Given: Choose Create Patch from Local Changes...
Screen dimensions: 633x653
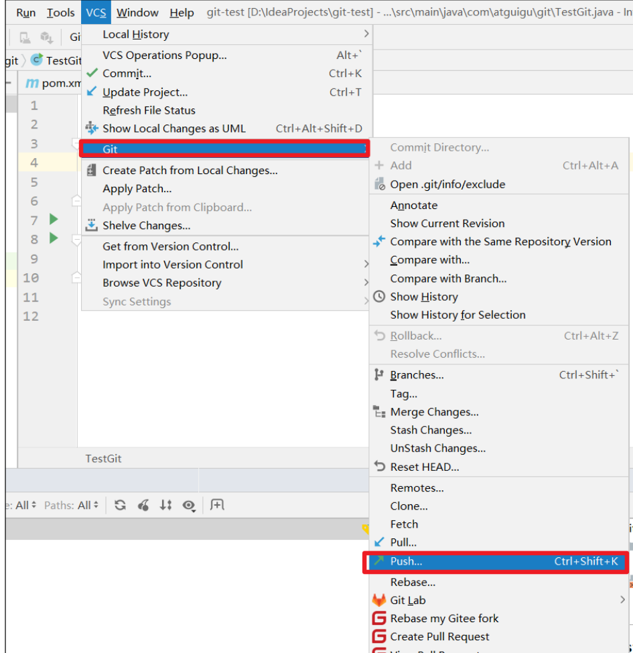Looking at the screenshot, I should (226, 170).
